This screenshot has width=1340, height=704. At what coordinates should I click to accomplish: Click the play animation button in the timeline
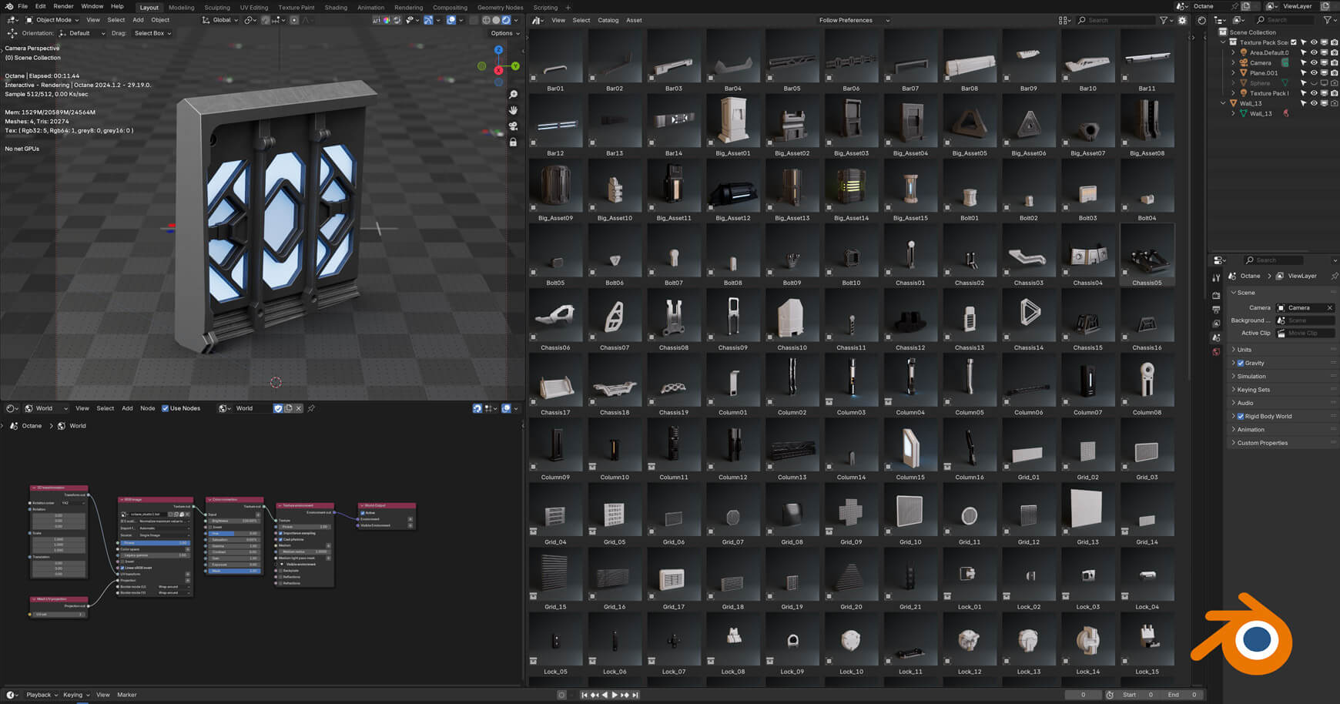click(615, 695)
